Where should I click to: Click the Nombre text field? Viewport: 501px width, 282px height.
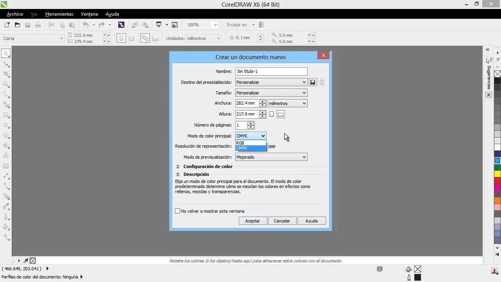click(x=271, y=72)
